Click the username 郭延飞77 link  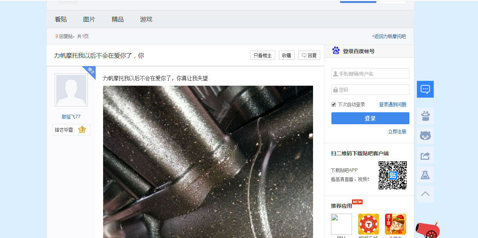coord(71,117)
